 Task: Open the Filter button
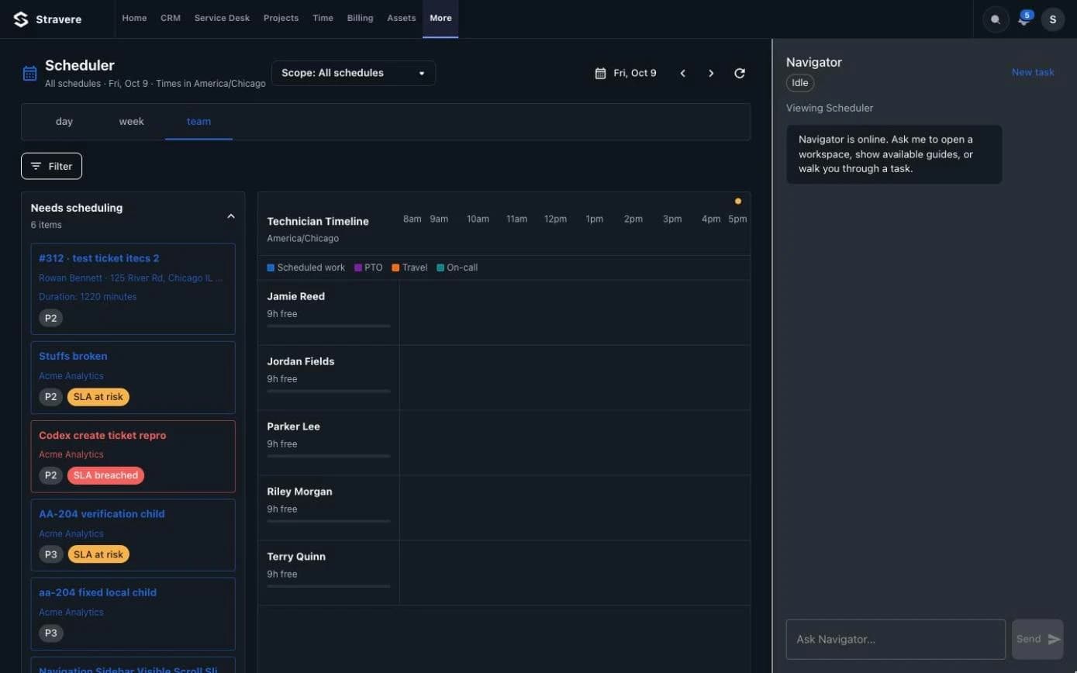pos(51,166)
